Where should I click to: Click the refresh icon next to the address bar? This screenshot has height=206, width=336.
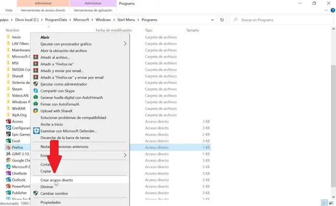coord(222,20)
